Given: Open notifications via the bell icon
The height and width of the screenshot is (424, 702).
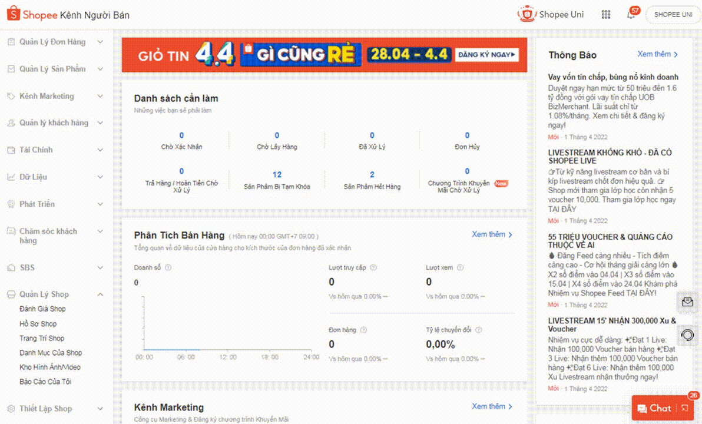Looking at the screenshot, I should point(631,14).
